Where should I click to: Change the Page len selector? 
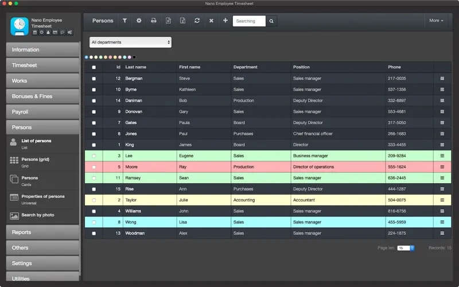406,248
